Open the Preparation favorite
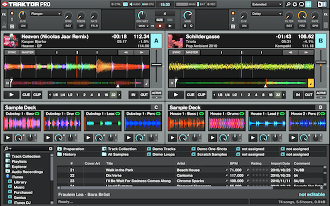The width and height of the screenshot is (330, 206). [x=71, y=149]
